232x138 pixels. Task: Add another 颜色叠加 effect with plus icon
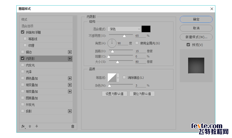coord(70,78)
